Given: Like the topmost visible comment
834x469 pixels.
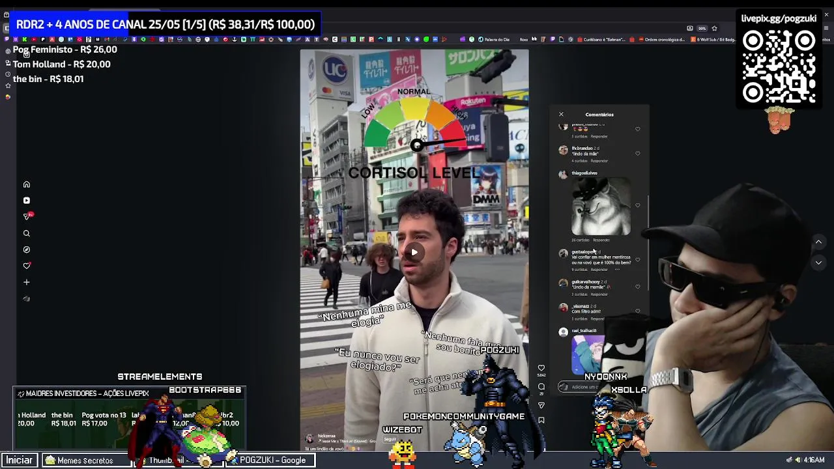Looking at the screenshot, I should click(638, 129).
